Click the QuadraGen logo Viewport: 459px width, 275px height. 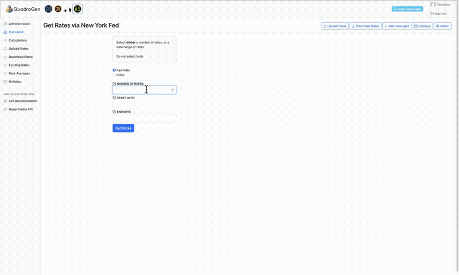(23, 9)
